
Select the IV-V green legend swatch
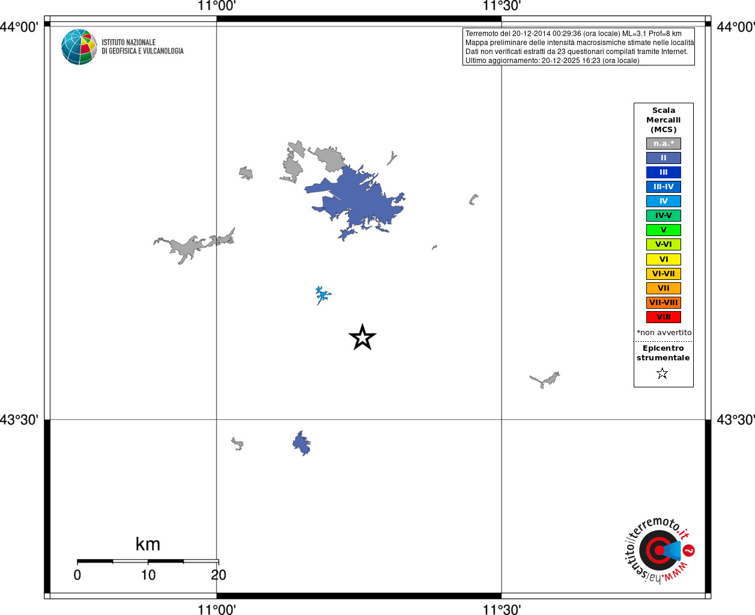tap(664, 216)
